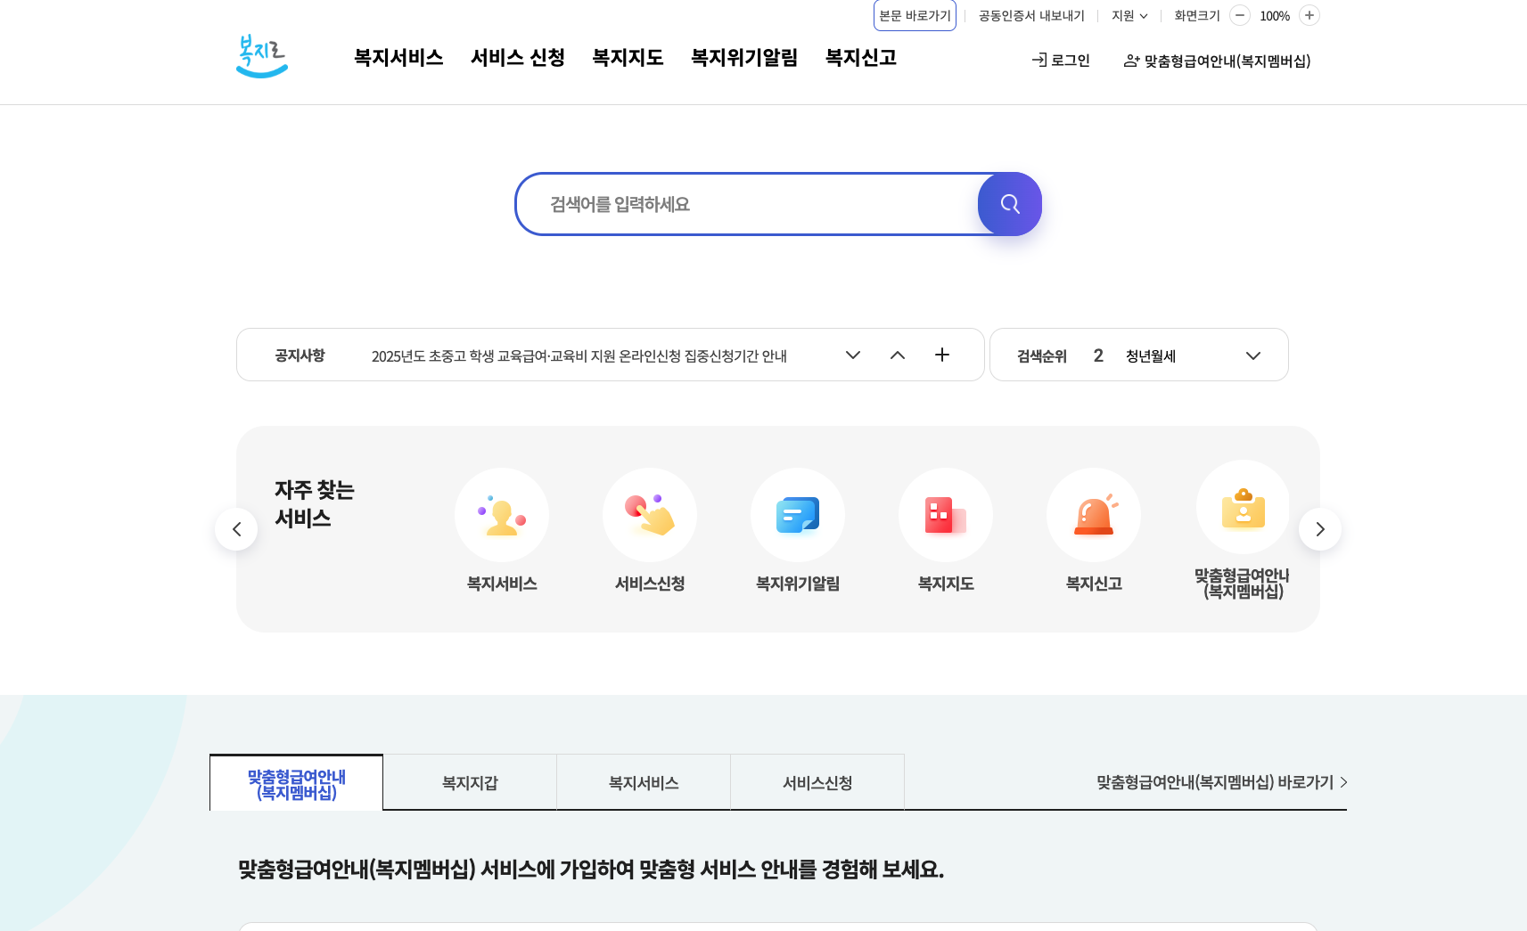Show previous notice with up chevron

click(898, 355)
